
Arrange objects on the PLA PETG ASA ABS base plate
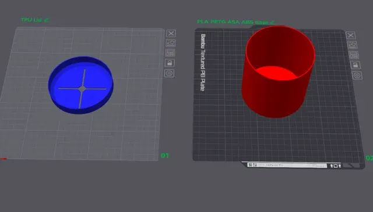(x=354, y=55)
